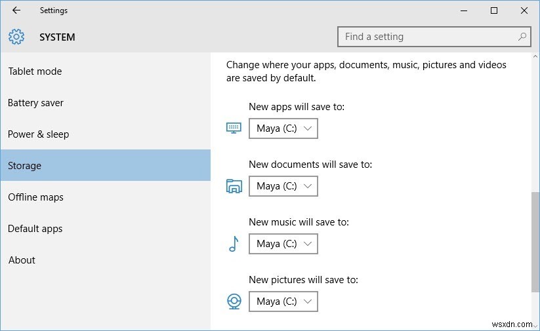Viewport: 540px width, 331px height.
Task: Click the pictures webcam icon
Action: 234,302
